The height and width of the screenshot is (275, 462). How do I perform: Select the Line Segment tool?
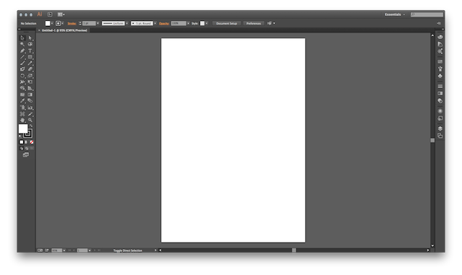click(22, 57)
